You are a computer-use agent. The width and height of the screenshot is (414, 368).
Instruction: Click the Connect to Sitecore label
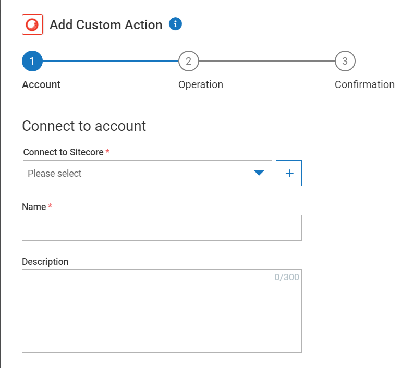[x=63, y=152]
